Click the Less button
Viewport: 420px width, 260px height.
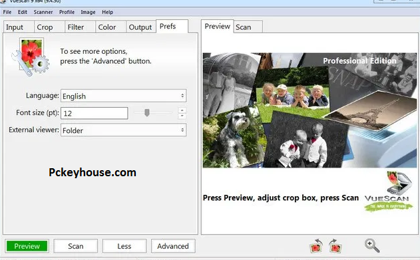124,246
